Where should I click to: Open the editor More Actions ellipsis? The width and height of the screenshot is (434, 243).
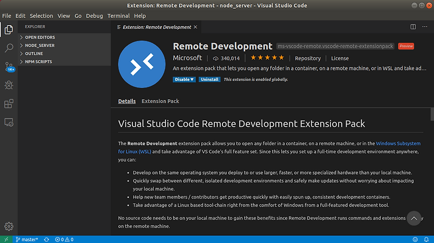(x=425, y=27)
